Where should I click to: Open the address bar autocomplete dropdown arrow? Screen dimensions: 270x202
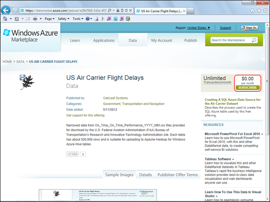(114, 10)
